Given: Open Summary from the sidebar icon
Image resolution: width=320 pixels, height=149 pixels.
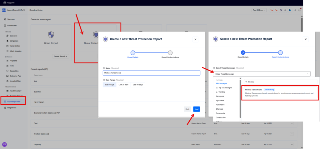Looking at the screenshot, I should coord(5,19).
